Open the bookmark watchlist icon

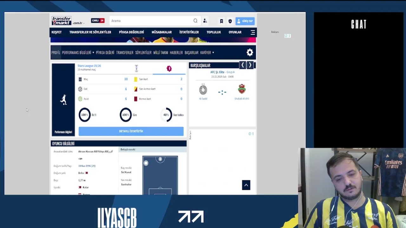(221, 21)
